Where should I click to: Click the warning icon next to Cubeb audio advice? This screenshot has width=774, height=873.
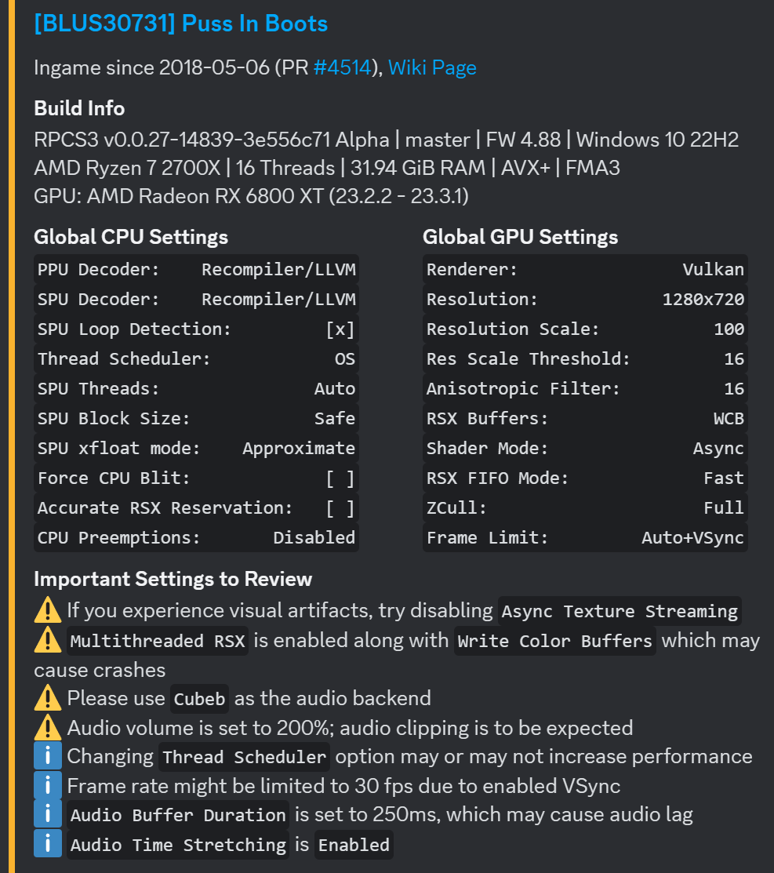47,698
